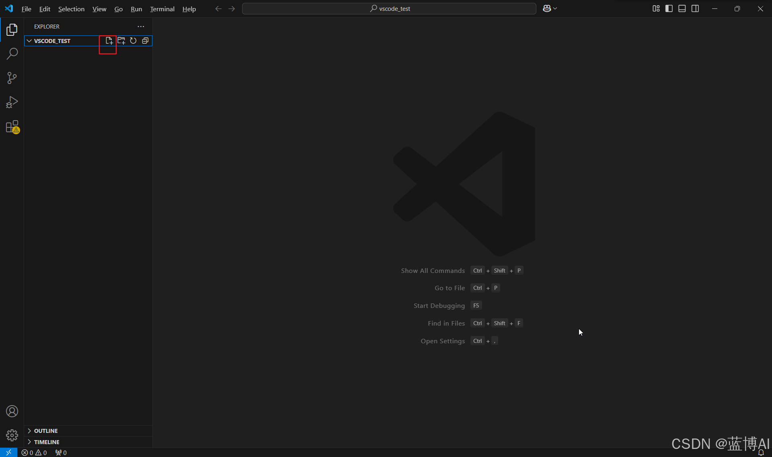Open the Manage gear icon
The width and height of the screenshot is (772, 457).
coord(12,435)
